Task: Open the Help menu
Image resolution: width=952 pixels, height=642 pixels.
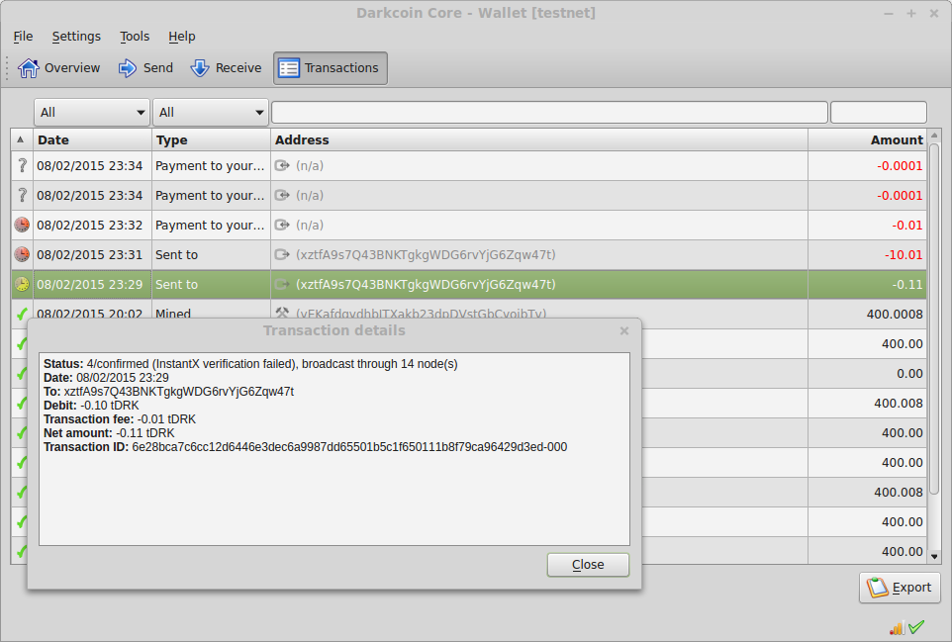Action: point(181,37)
